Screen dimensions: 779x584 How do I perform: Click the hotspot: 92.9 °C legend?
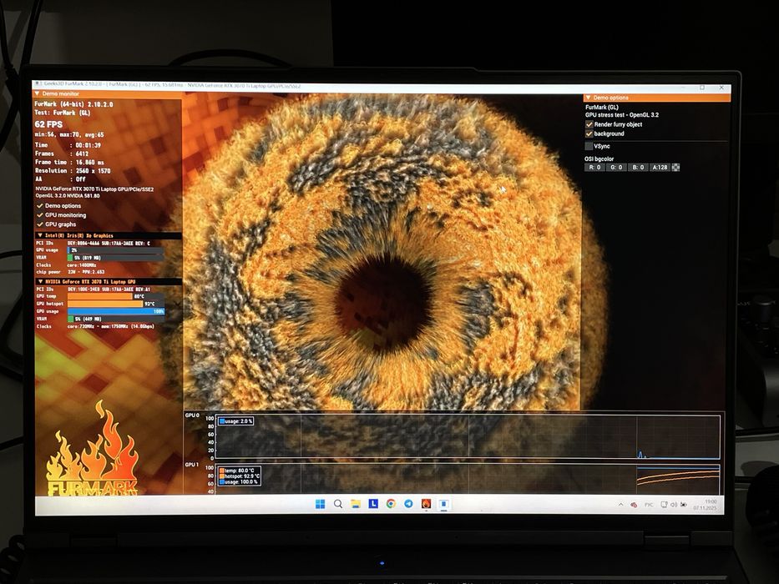pos(239,476)
